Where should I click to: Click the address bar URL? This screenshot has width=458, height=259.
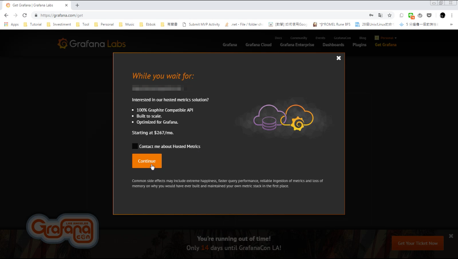pyautogui.click(x=62, y=15)
